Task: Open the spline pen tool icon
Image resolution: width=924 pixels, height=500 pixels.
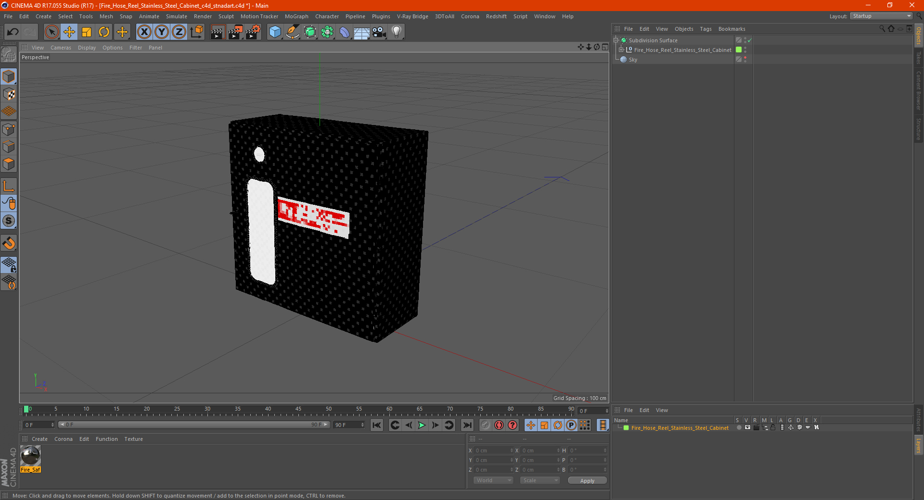Action: coord(292,32)
